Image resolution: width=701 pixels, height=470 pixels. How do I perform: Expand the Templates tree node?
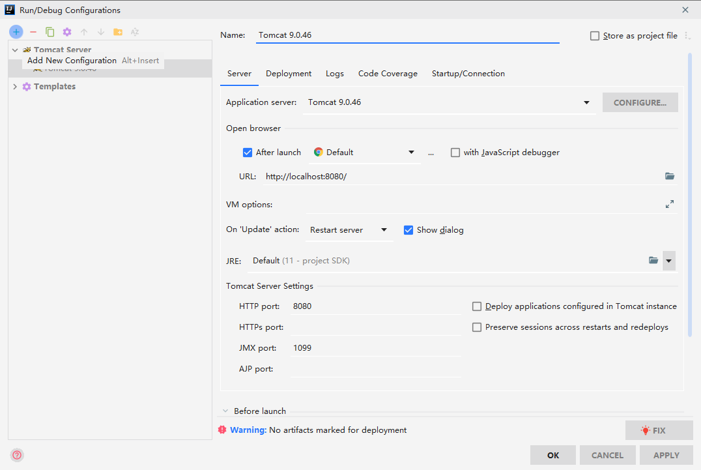[15, 86]
